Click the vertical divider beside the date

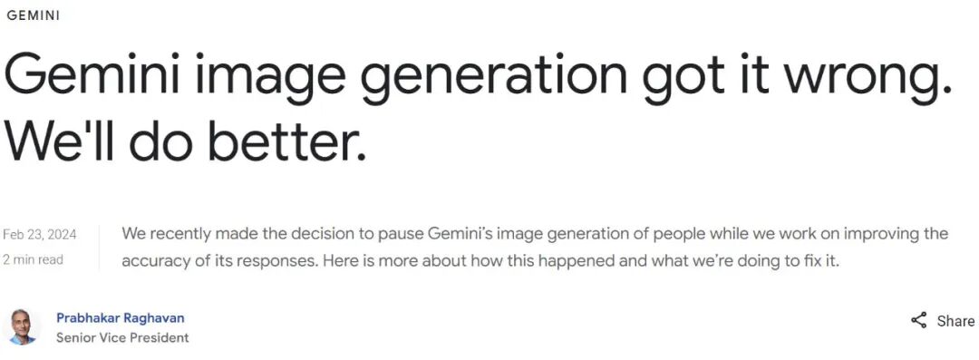[x=100, y=248]
